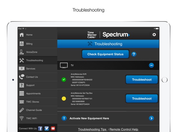Select Billing in the side menu
This screenshot has width=177, height=132.
[x=38, y=44]
